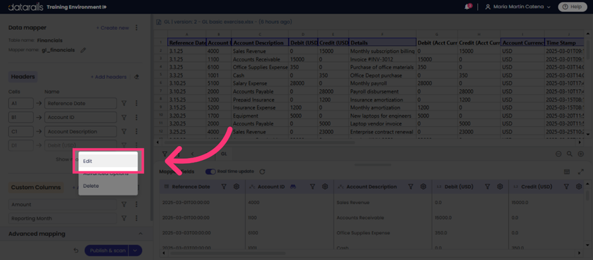This screenshot has width=593, height=260.
Task: Click the eraser icon beside Add headers
Action: tap(137, 77)
